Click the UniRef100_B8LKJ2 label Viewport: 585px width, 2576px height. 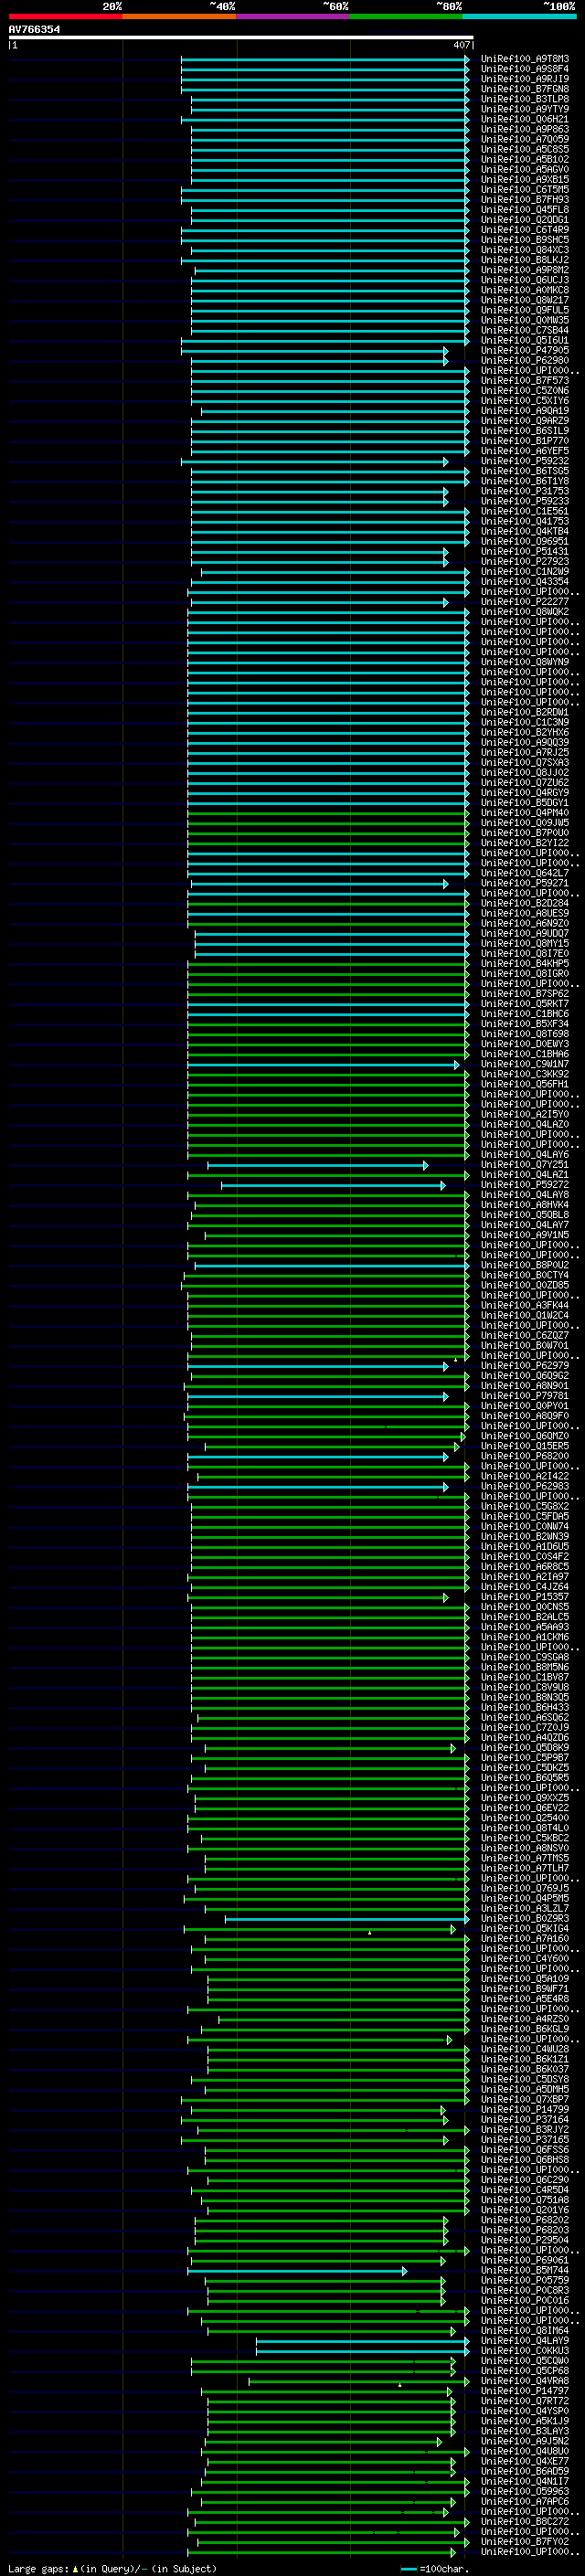525,260
